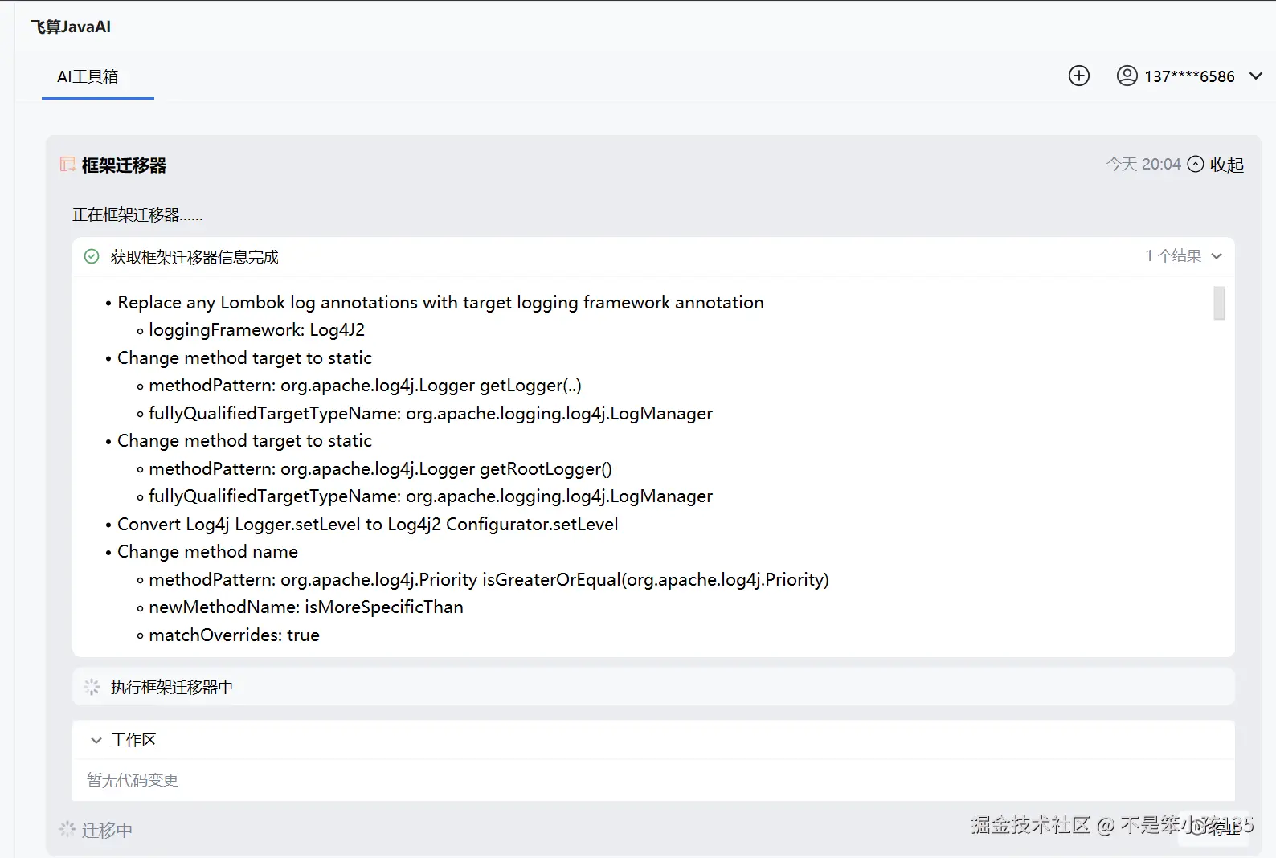
Task: Collapse the 工作区 workspace section chevron
Action: point(96,740)
